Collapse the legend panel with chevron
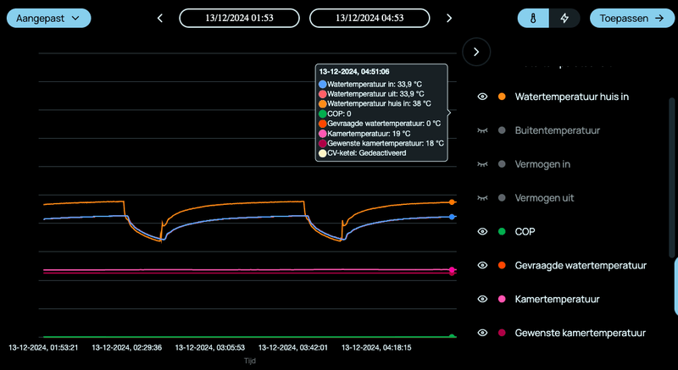The width and height of the screenshot is (678, 370). point(476,52)
